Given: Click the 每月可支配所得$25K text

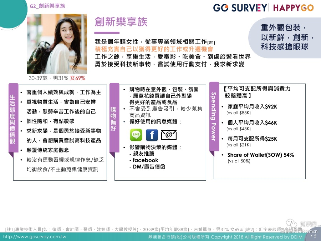Looking at the screenshot, I should 252,139.
